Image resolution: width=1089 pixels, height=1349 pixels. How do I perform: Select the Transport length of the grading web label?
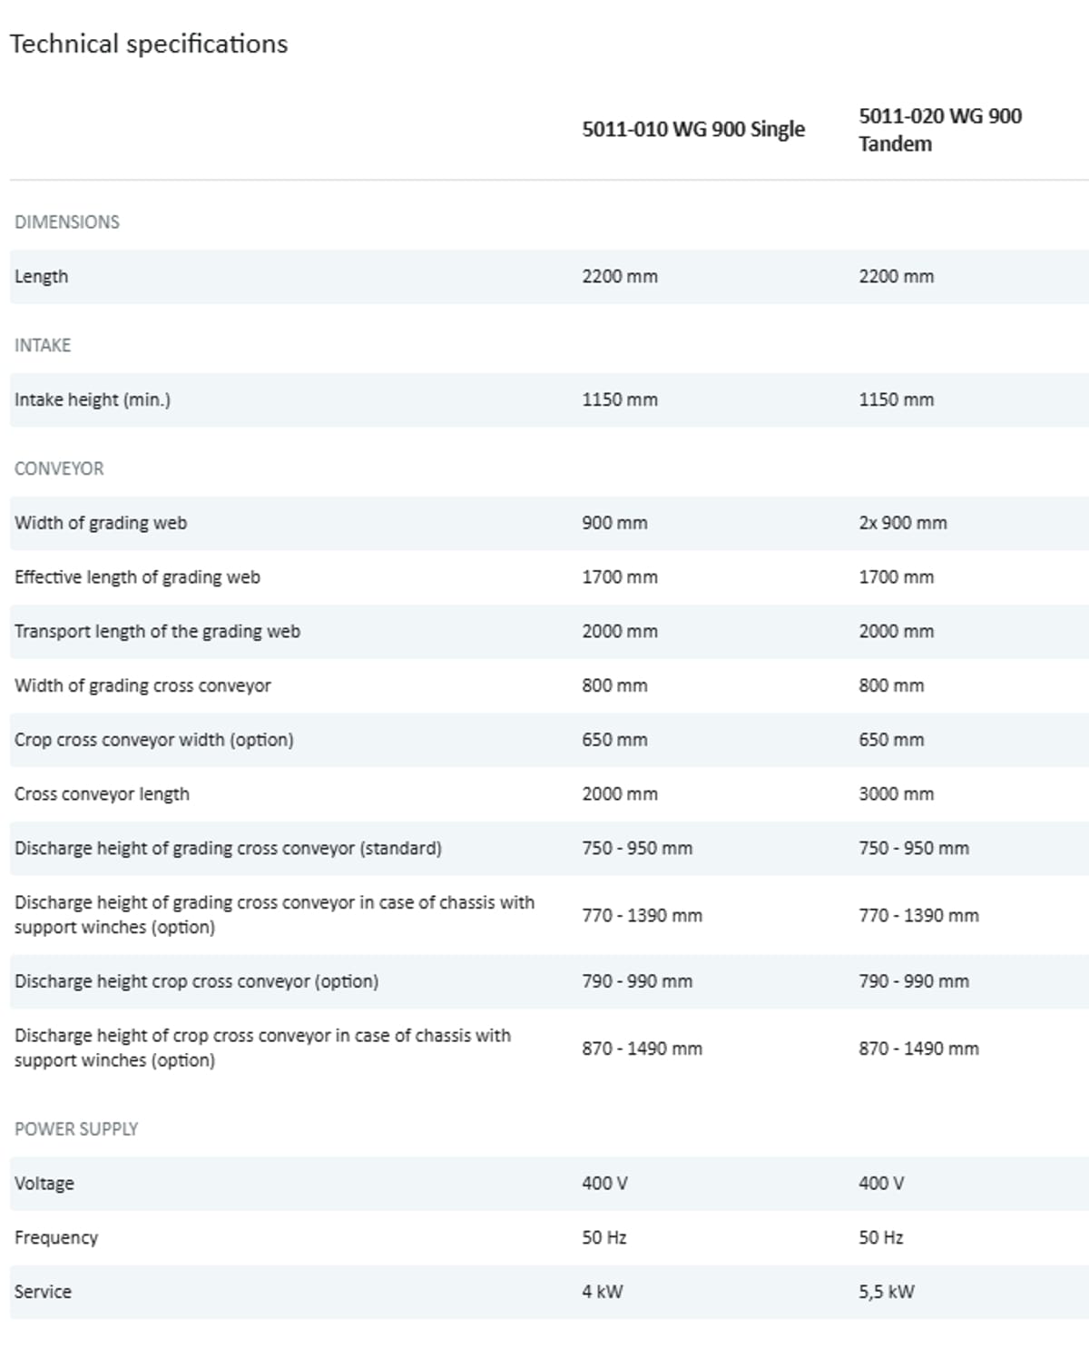click(x=157, y=631)
